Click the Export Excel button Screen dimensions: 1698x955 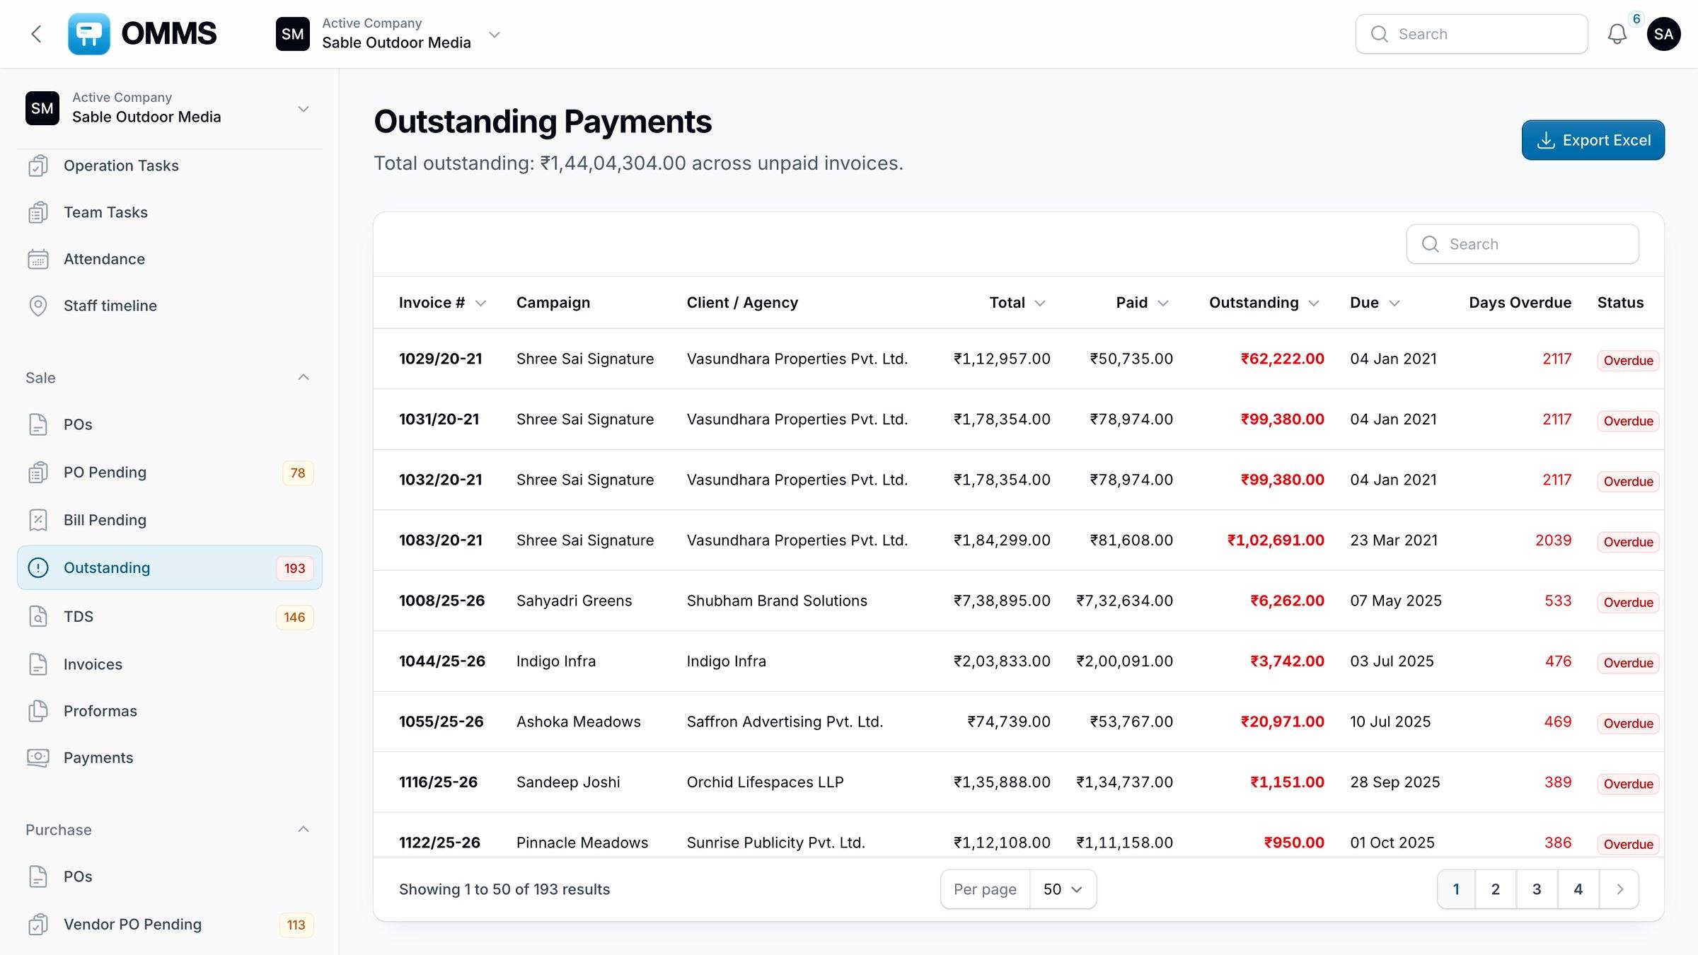(x=1593, y=140)
